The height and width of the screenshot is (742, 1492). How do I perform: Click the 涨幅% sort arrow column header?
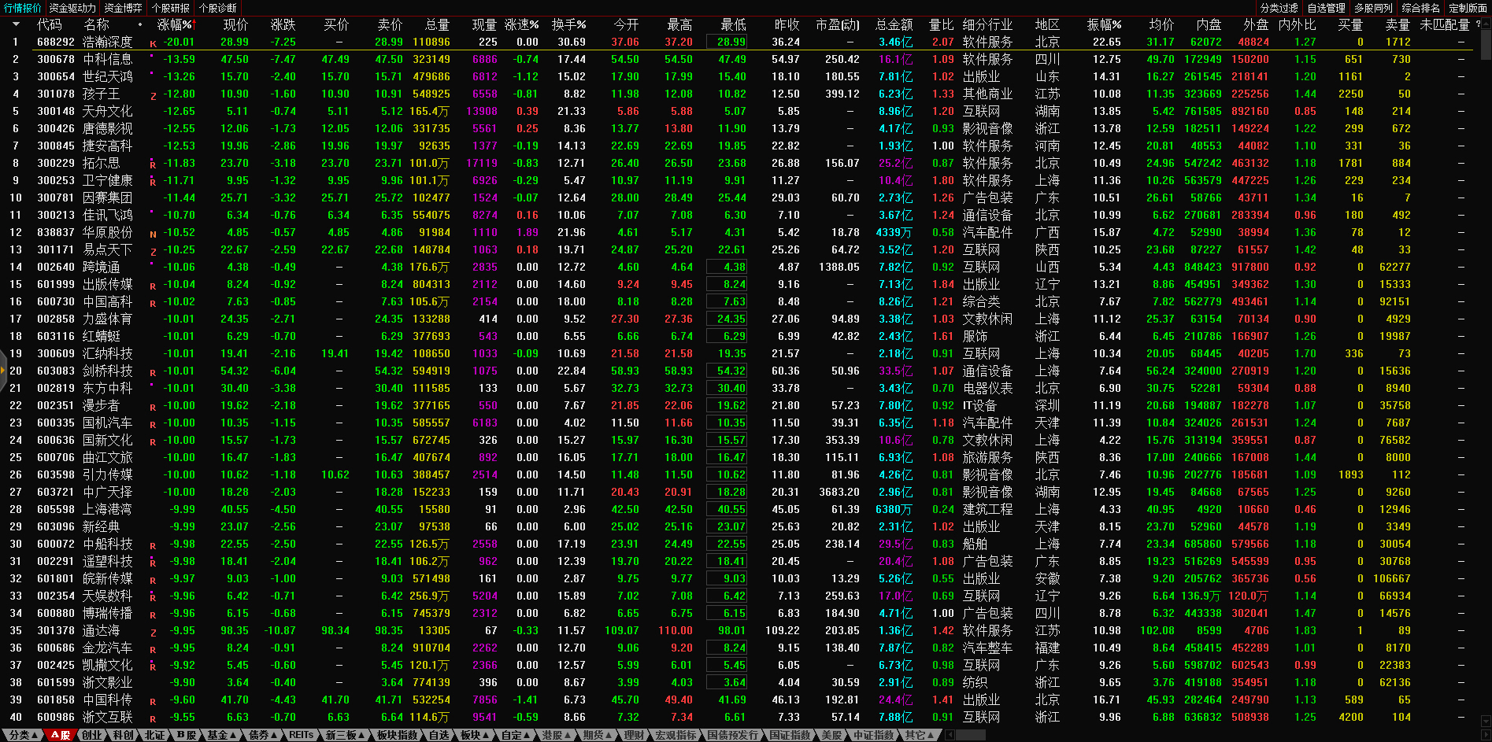click(x=175, y=24)
